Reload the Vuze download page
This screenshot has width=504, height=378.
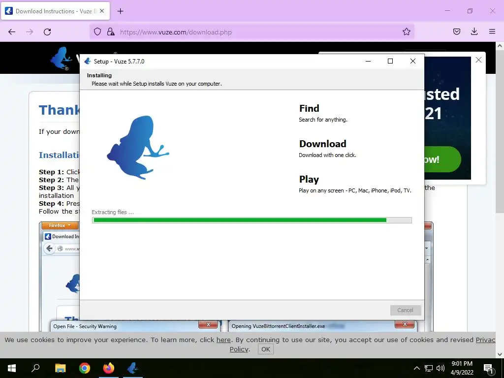47,32
